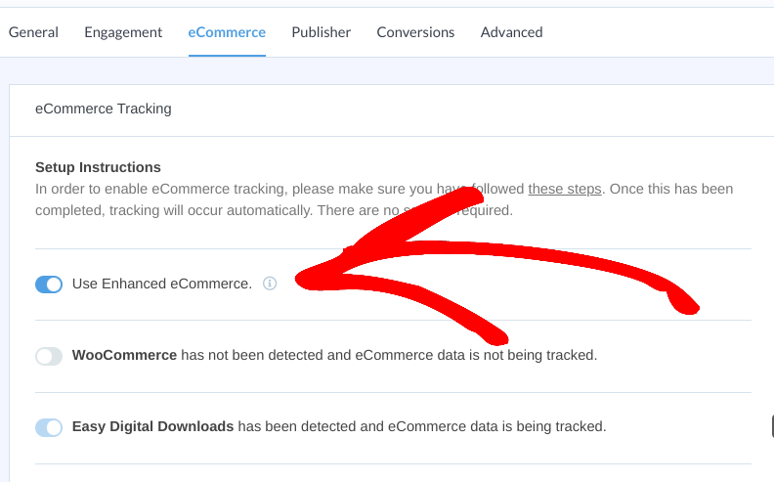Open the Engagement tab

pyautogui.click(x=123, y=32)
